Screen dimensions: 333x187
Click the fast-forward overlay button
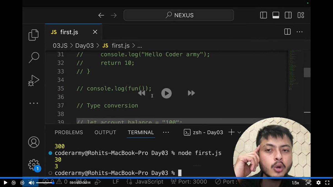point(191,93)
